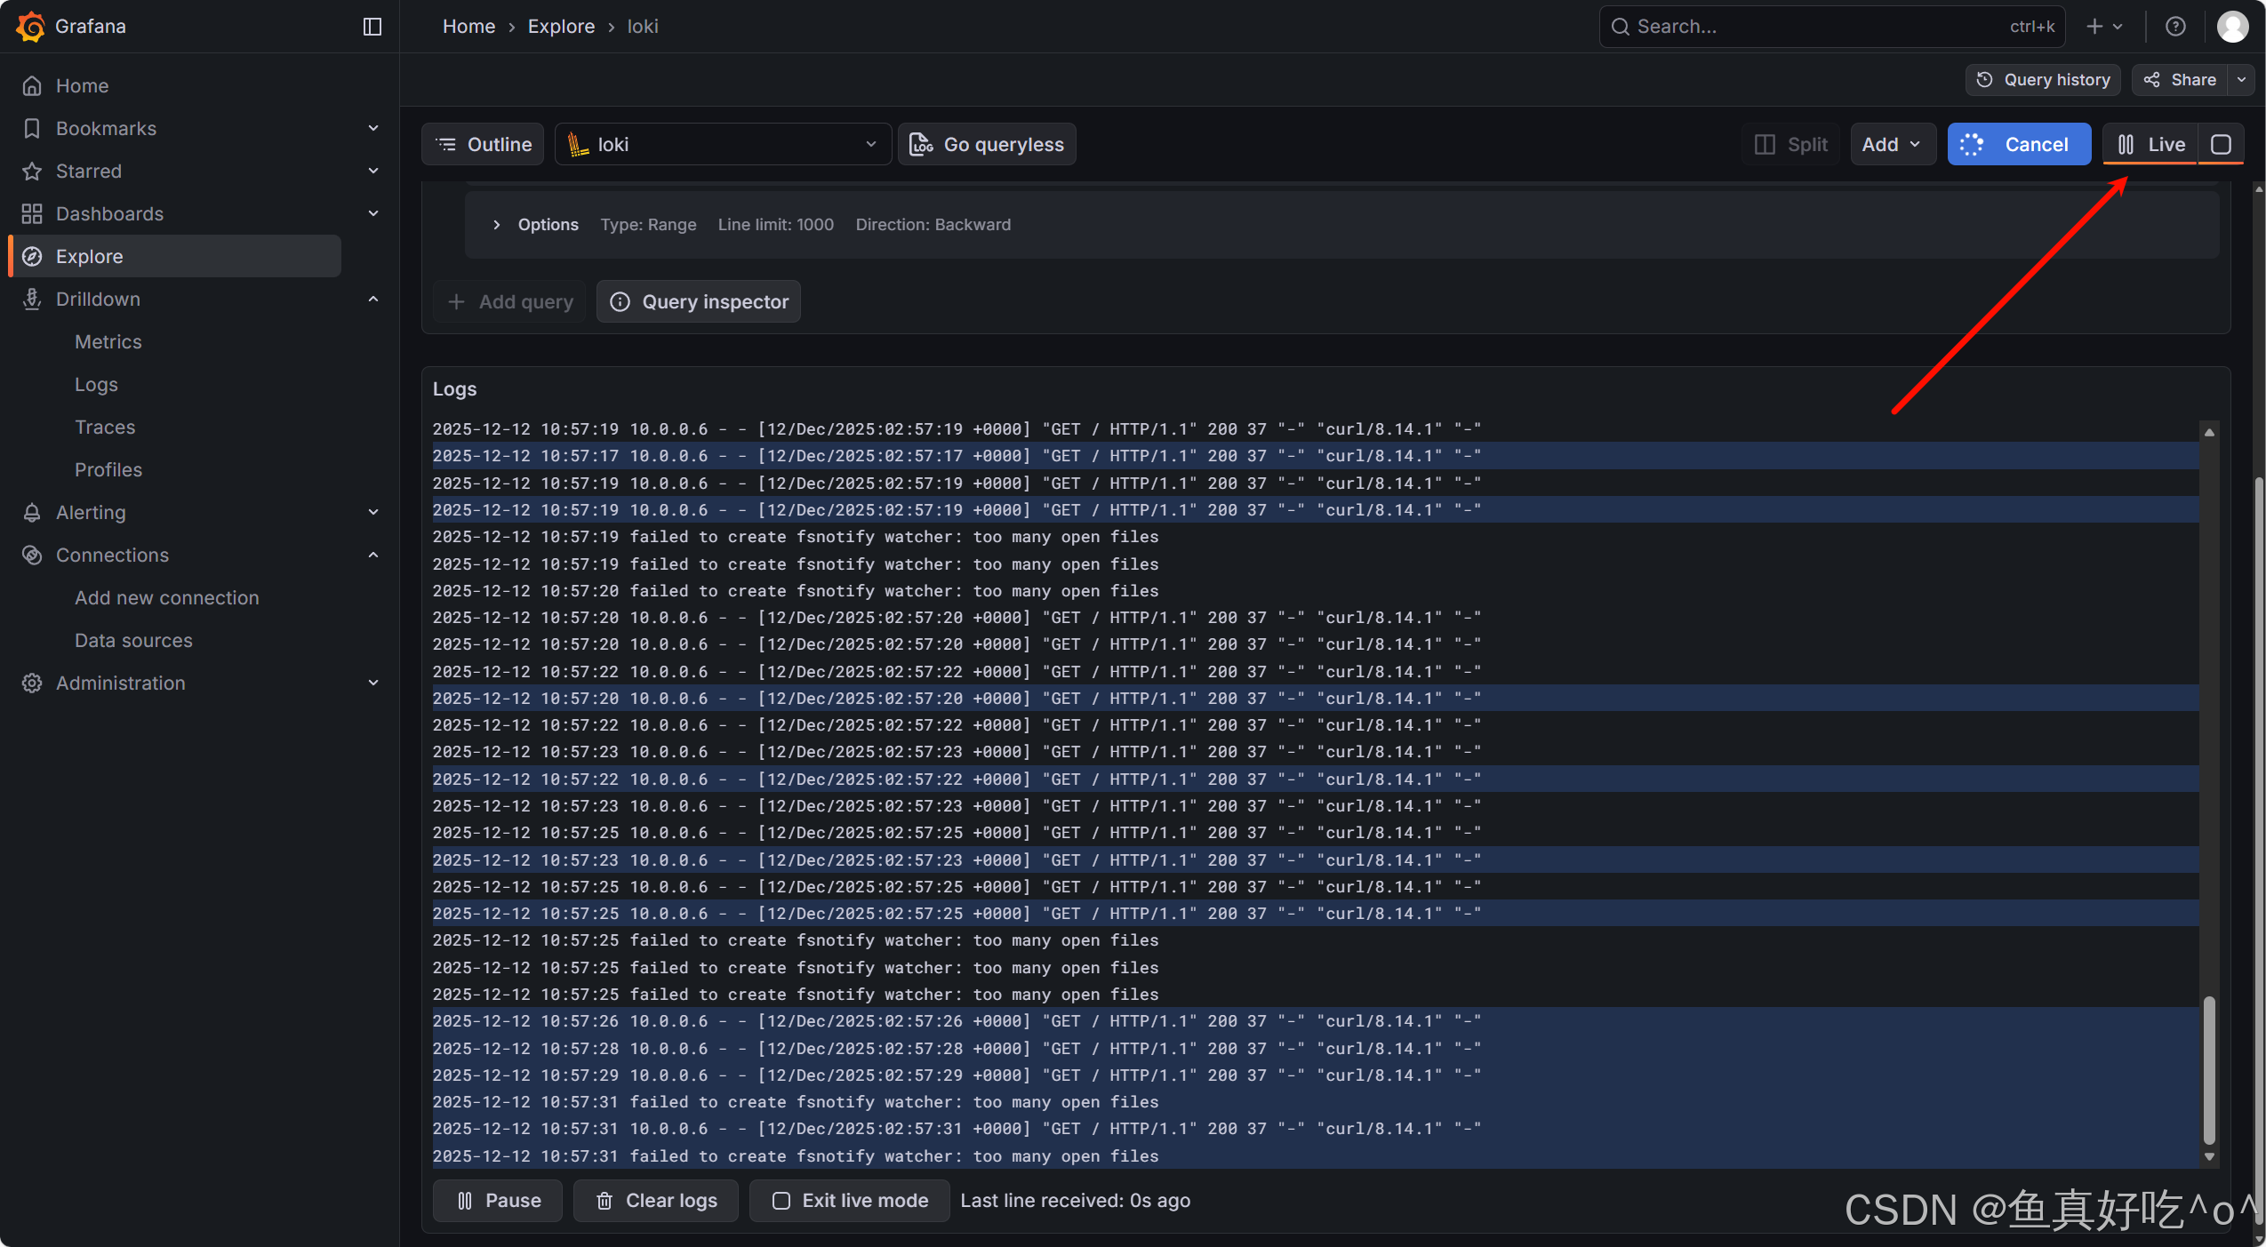
Task: Open the help question-mark icon
Action: [x=2175, y=27]
